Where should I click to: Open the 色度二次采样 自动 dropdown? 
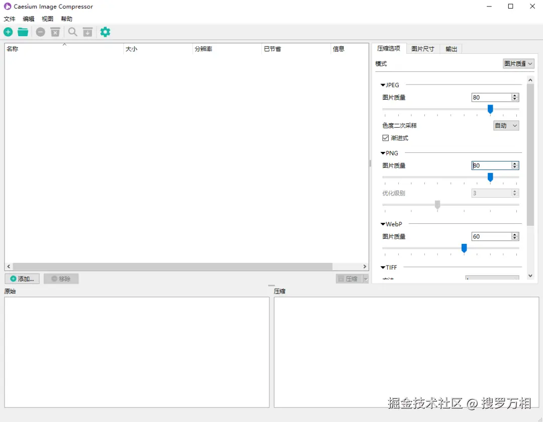[506, 125]
